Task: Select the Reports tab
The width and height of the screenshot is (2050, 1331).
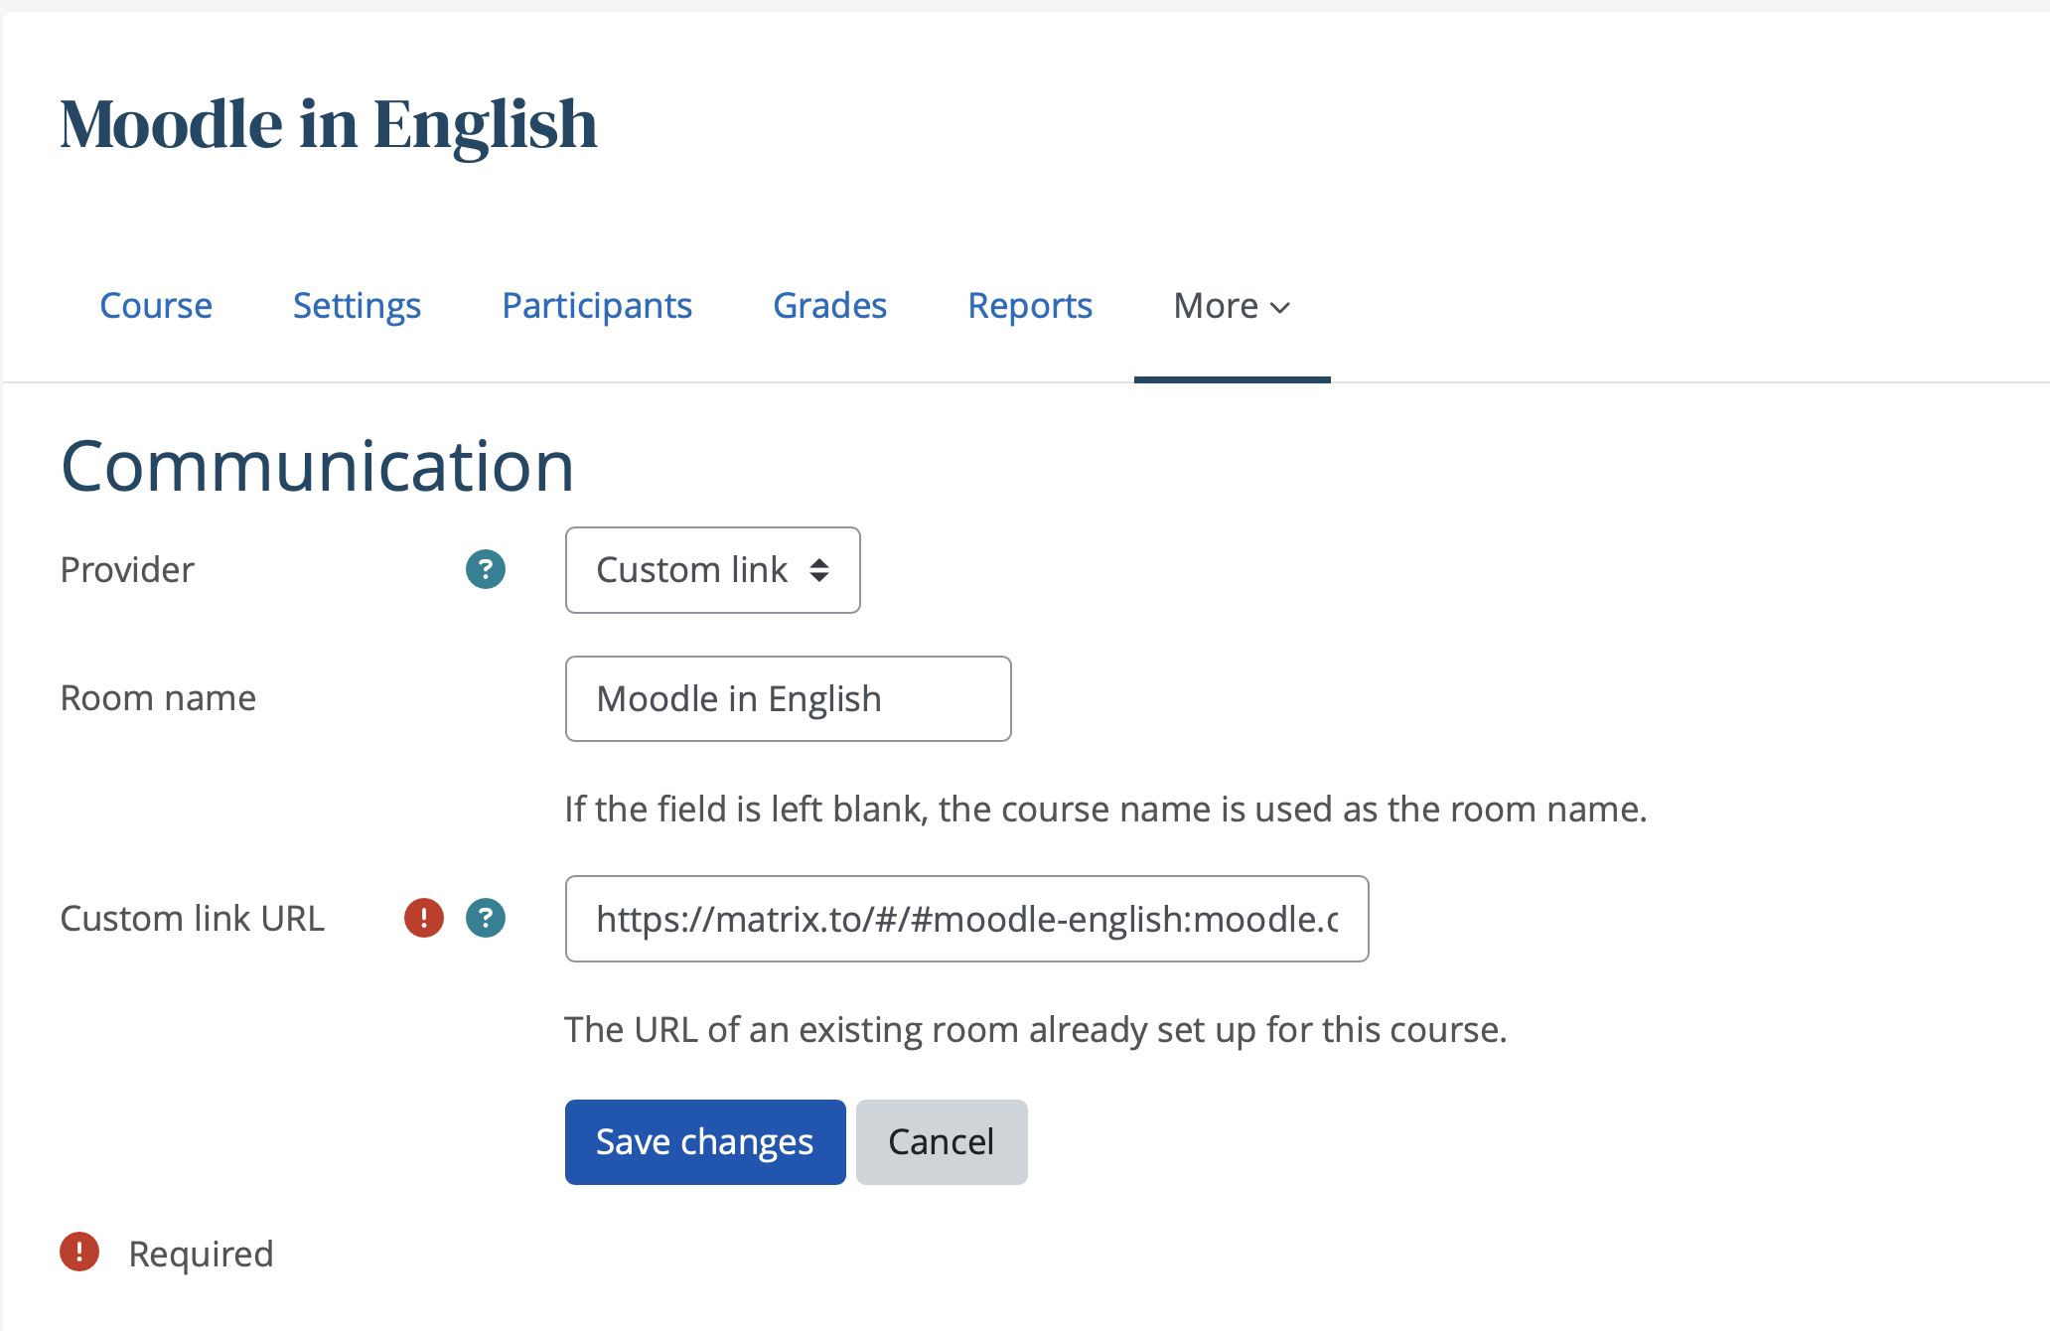Action: 1030,306
